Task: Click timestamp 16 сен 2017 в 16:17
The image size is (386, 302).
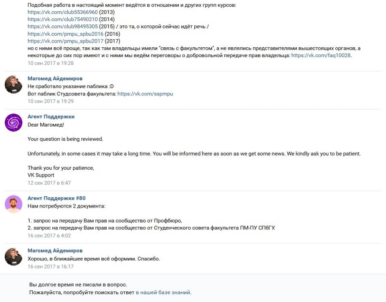Action: [x=51, y=266]
